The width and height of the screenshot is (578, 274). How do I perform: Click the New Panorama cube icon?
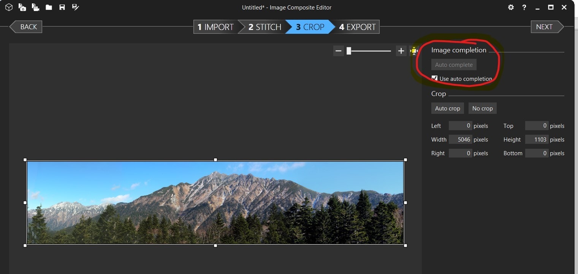[9, 7]
